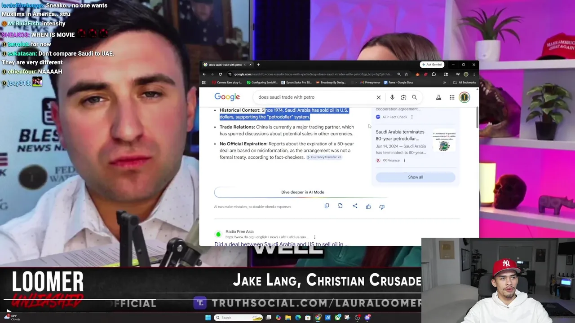This screenshot has height=323, width=575.
Task: Open AFP Fact Check source options
Action: coord(412,117)
